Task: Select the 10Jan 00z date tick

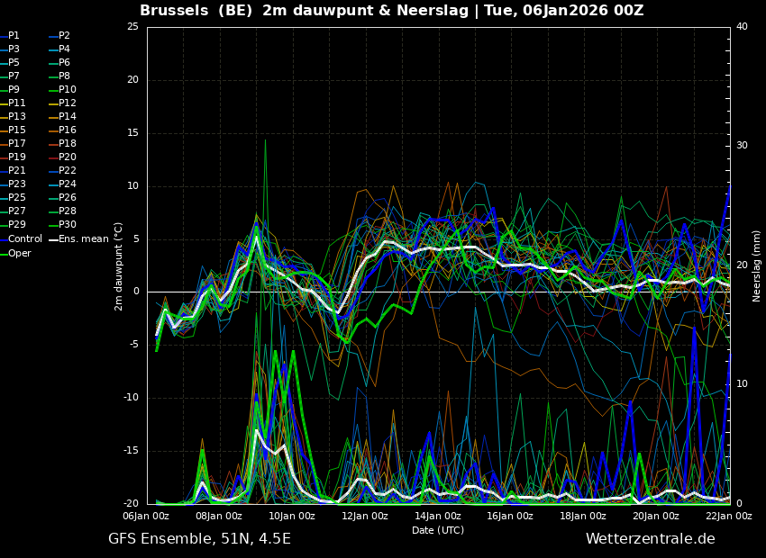Action: [x=292, y=517]
